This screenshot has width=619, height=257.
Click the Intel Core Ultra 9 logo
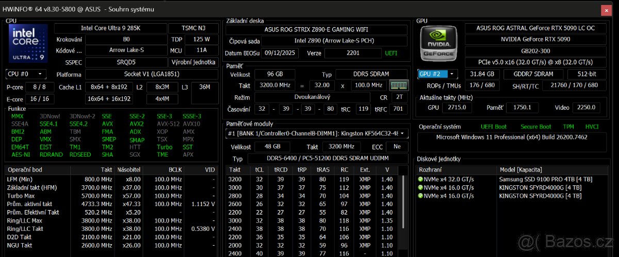(x=28, y=44)
